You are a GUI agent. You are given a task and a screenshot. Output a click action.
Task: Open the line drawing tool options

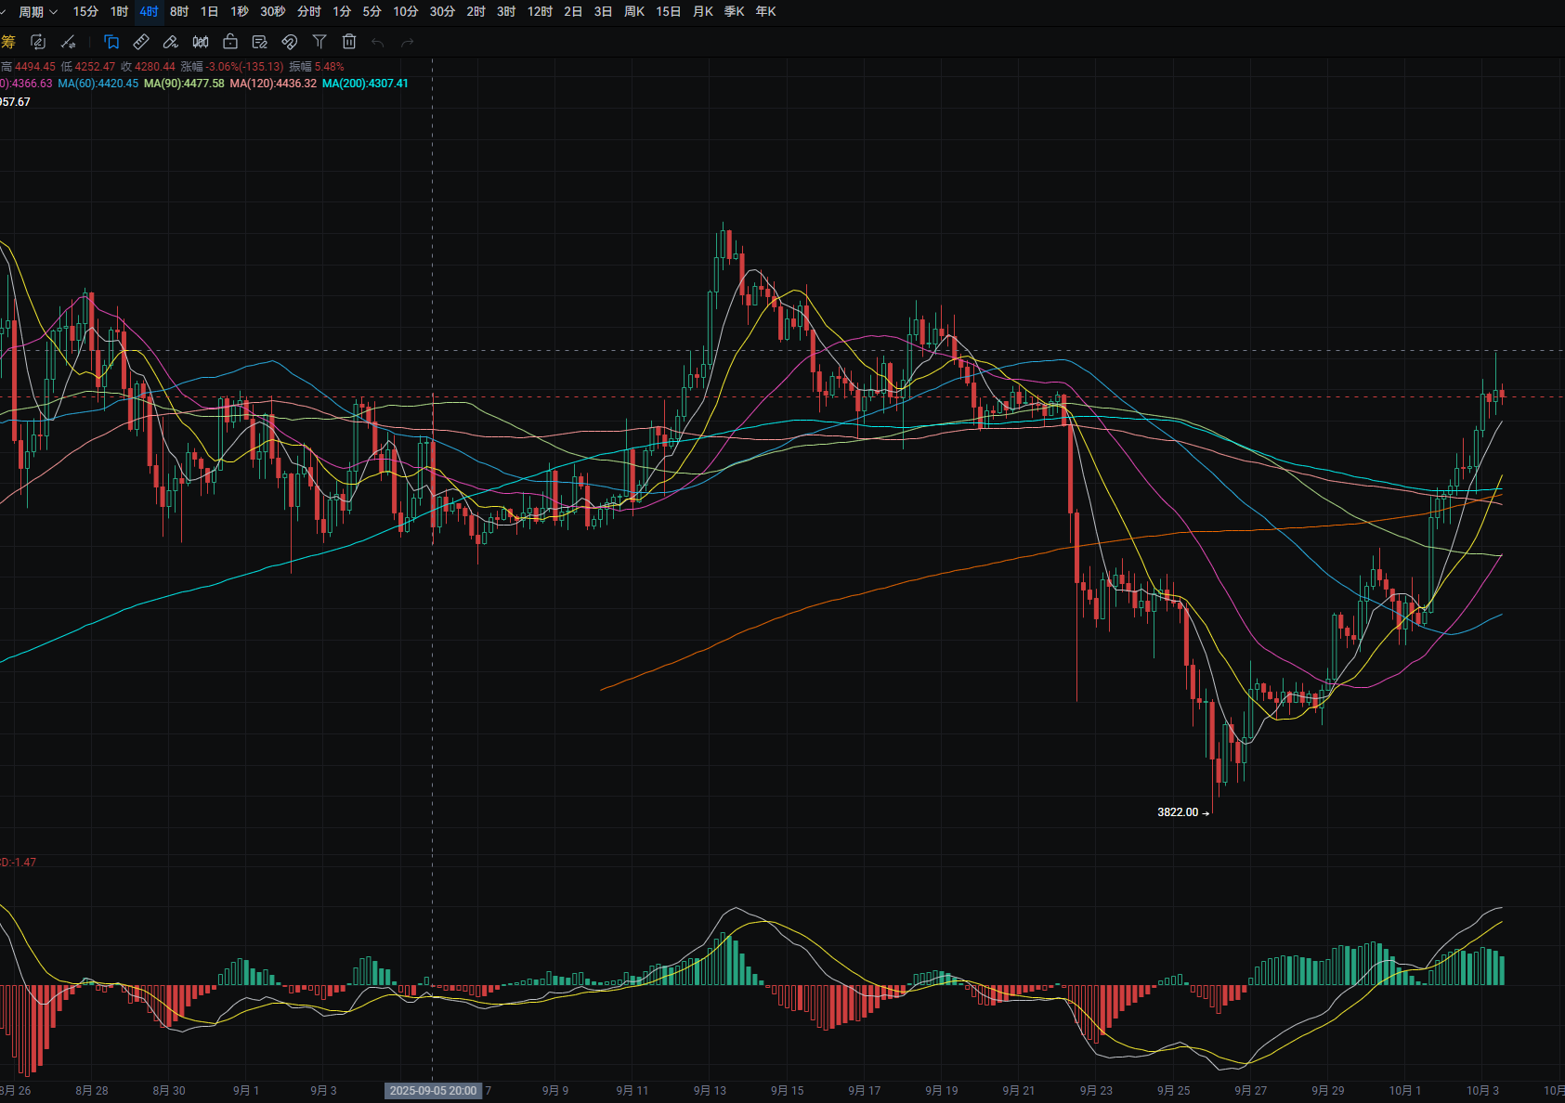pyautogui.click(x=68, y=42)
